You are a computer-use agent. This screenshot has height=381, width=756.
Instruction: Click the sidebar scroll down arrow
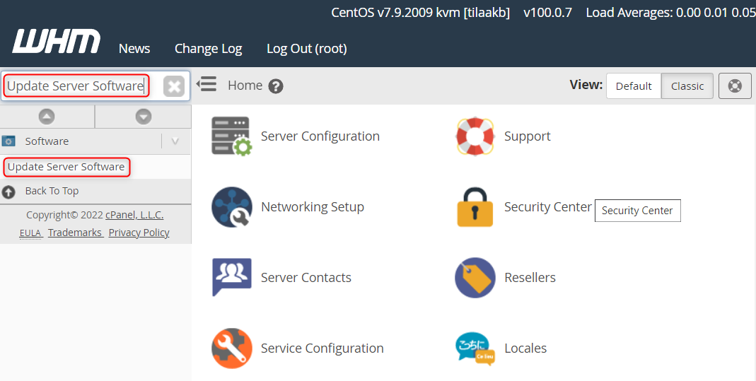tap(143, 117)
